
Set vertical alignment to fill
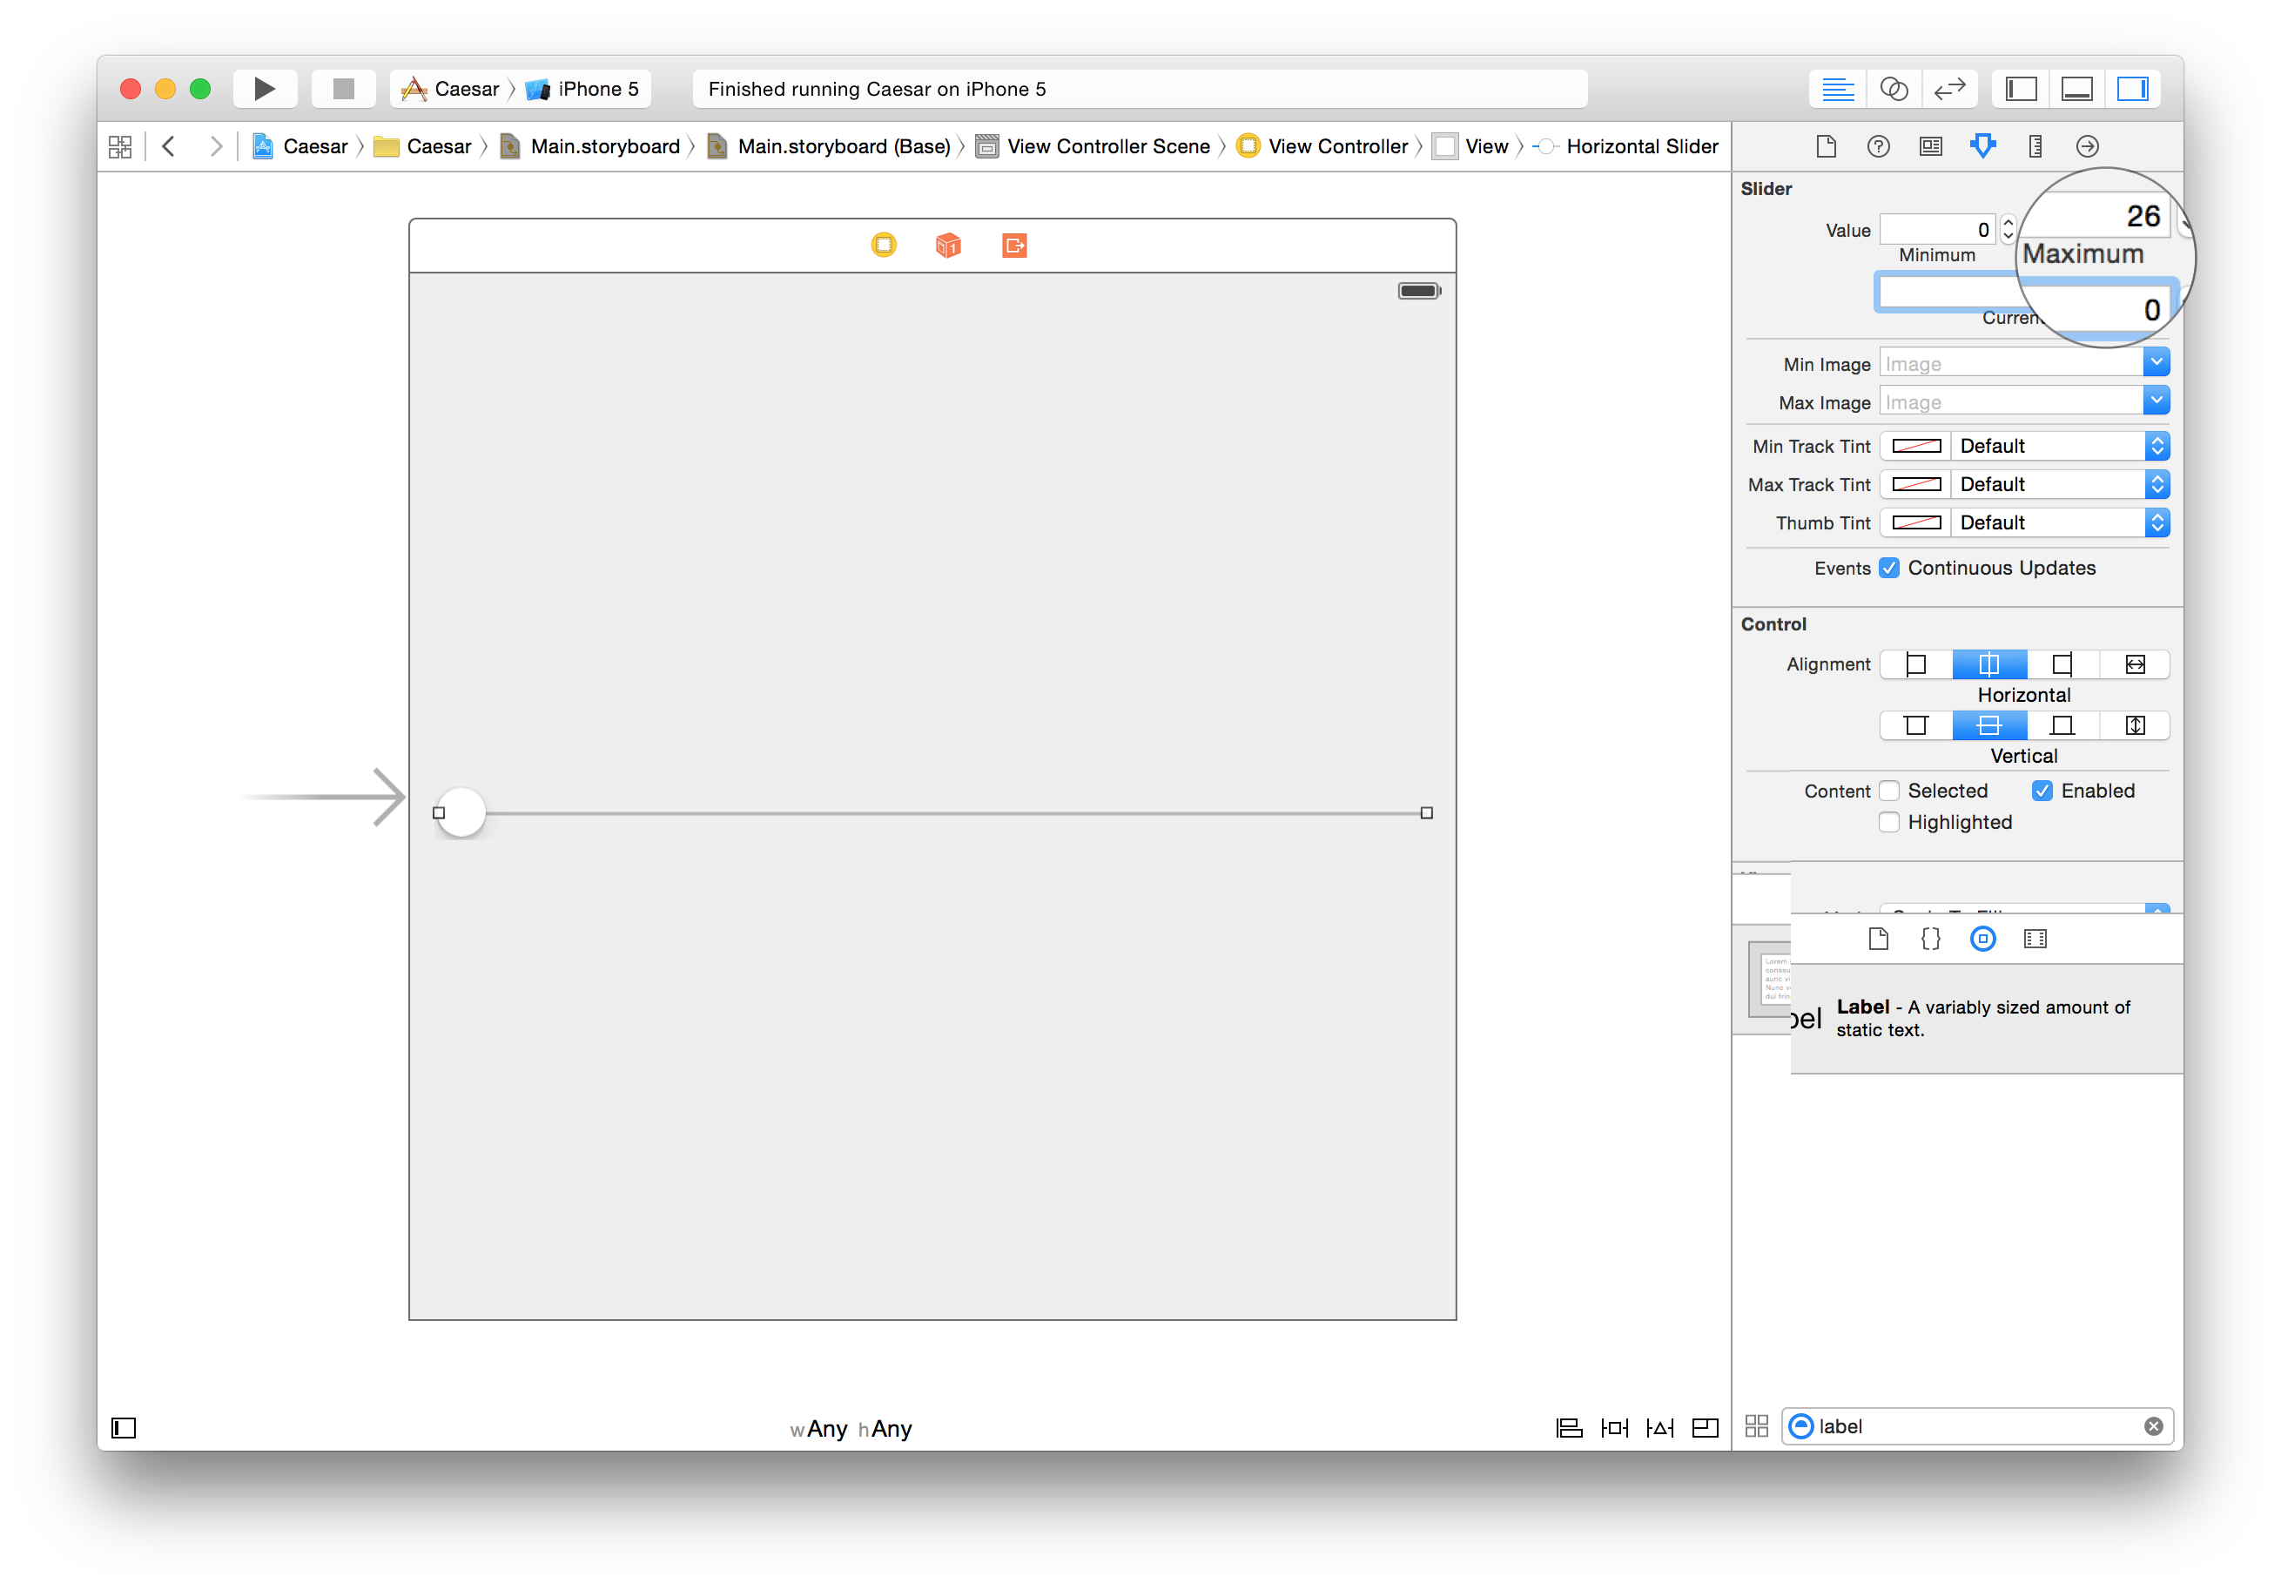tap(2135, 726)
